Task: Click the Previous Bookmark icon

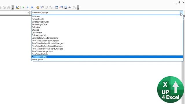Action: click(x=5, y=8)
